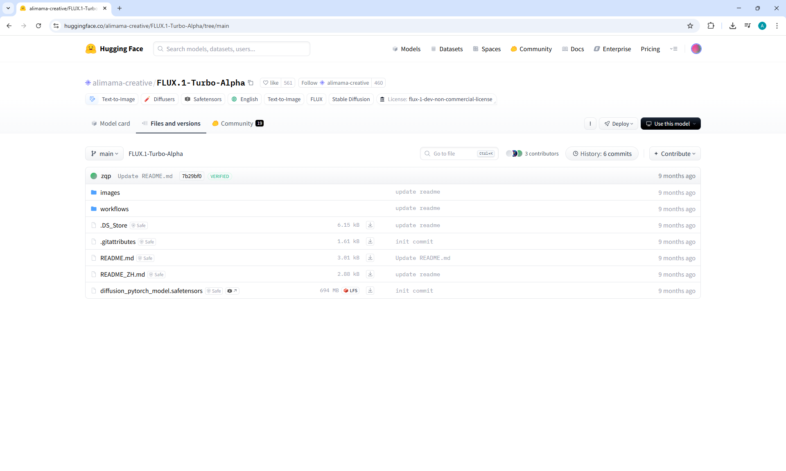786x471 pixels.
Task: Open Use this model dropdown
Action: click(x=671, y=124)
